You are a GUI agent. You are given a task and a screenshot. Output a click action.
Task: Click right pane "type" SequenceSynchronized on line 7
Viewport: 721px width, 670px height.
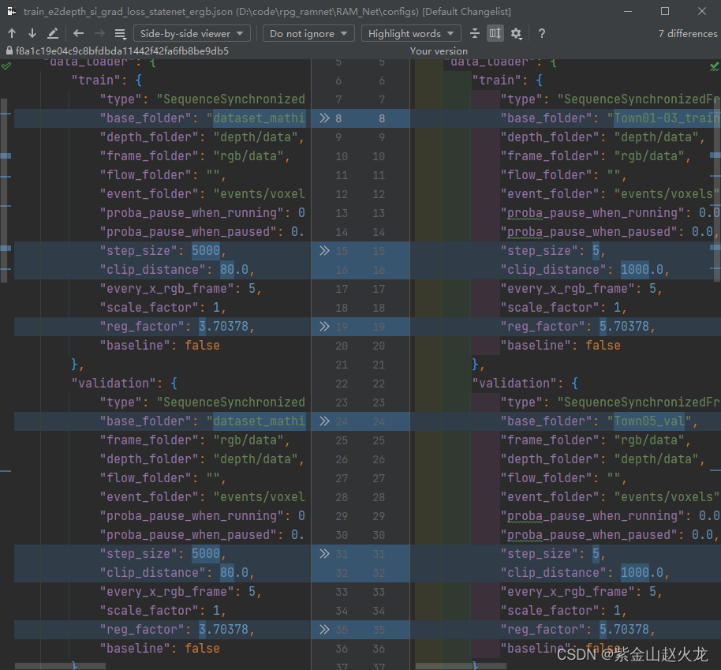tap(610, 99)
